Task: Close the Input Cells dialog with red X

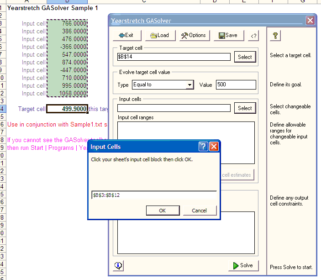Action: 214,147
